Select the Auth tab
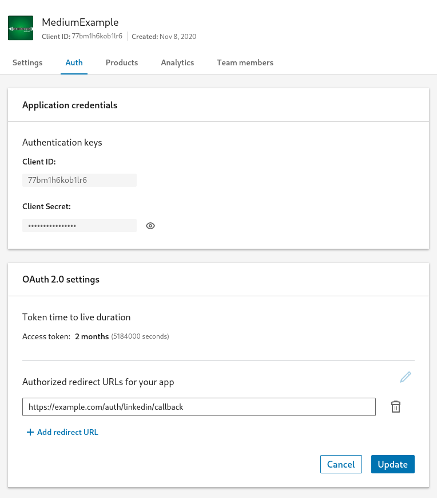Screen dimensions: 437x498 coord(74,63)
